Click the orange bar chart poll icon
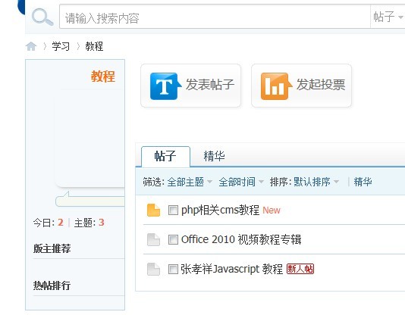This screenshot has height=315, width=405. coord(275,86)
